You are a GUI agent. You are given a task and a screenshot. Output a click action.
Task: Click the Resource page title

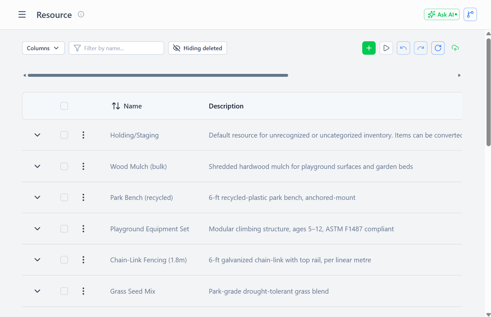tap(54, 15)
